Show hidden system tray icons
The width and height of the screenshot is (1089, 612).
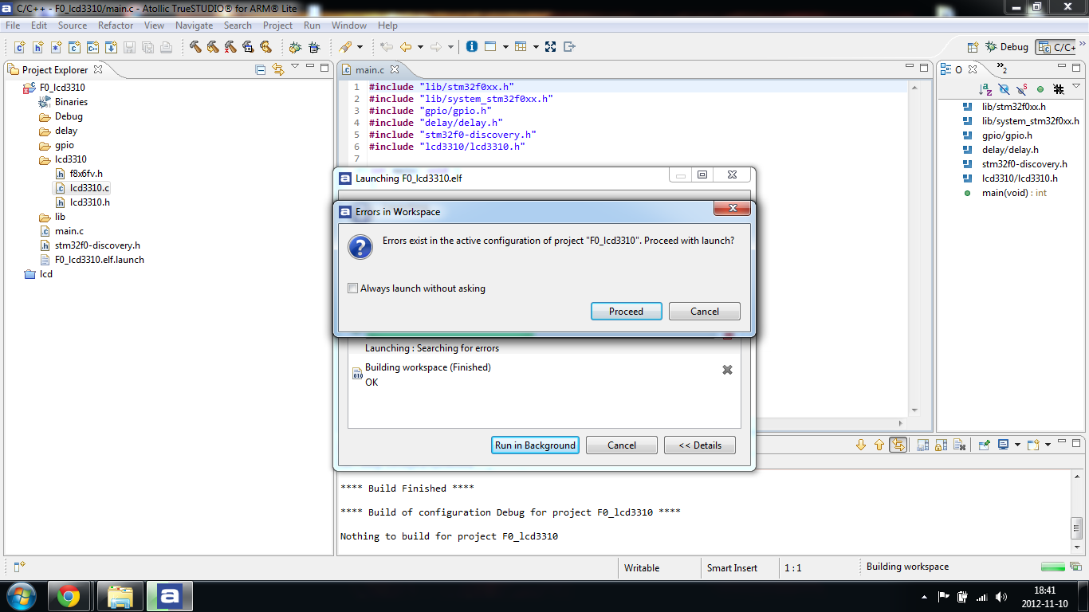pos(924,597)
